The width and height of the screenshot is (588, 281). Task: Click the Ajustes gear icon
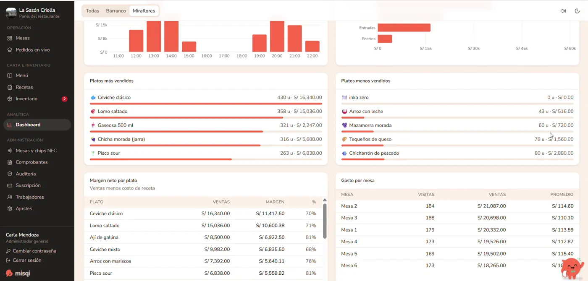[x=10, y=208]
